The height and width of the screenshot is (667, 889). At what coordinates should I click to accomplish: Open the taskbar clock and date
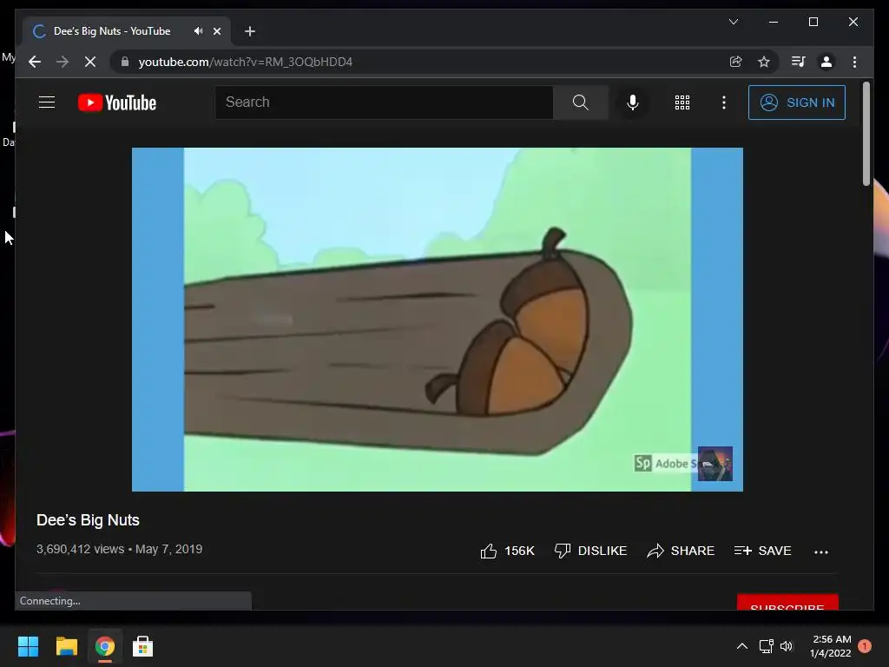click(831, 646)
